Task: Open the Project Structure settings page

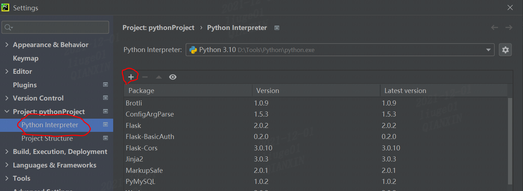Action: click(x=47, y=138)
